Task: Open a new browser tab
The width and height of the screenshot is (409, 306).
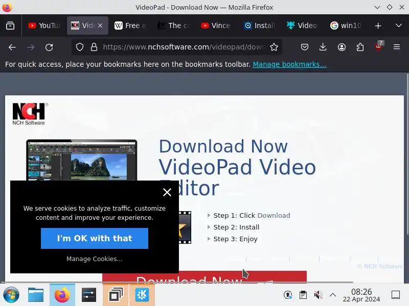Action: click(378, 25)
